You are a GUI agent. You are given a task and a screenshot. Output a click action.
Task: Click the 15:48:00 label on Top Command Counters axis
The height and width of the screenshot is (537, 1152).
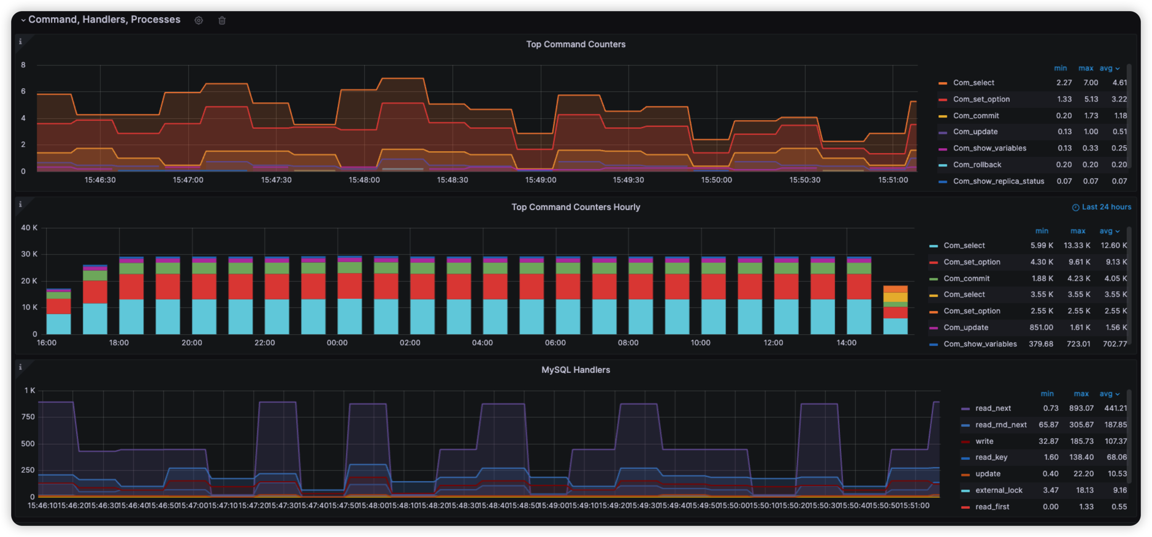[364, 180]
